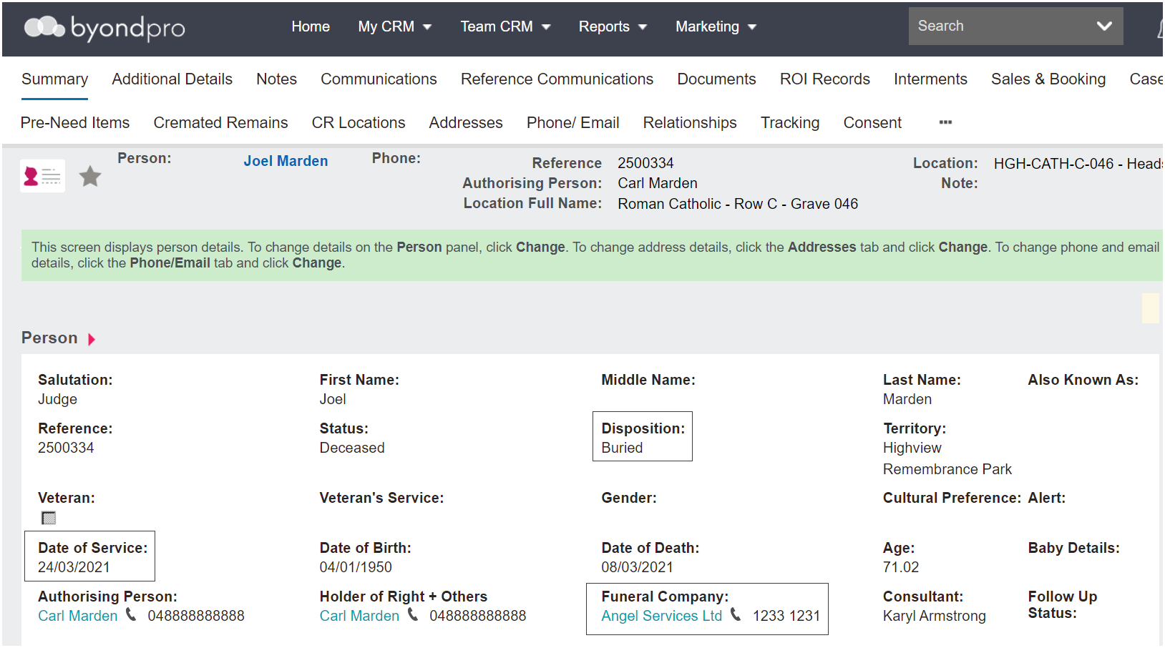Open the CR Locations tab

click(x=359, y=122)
